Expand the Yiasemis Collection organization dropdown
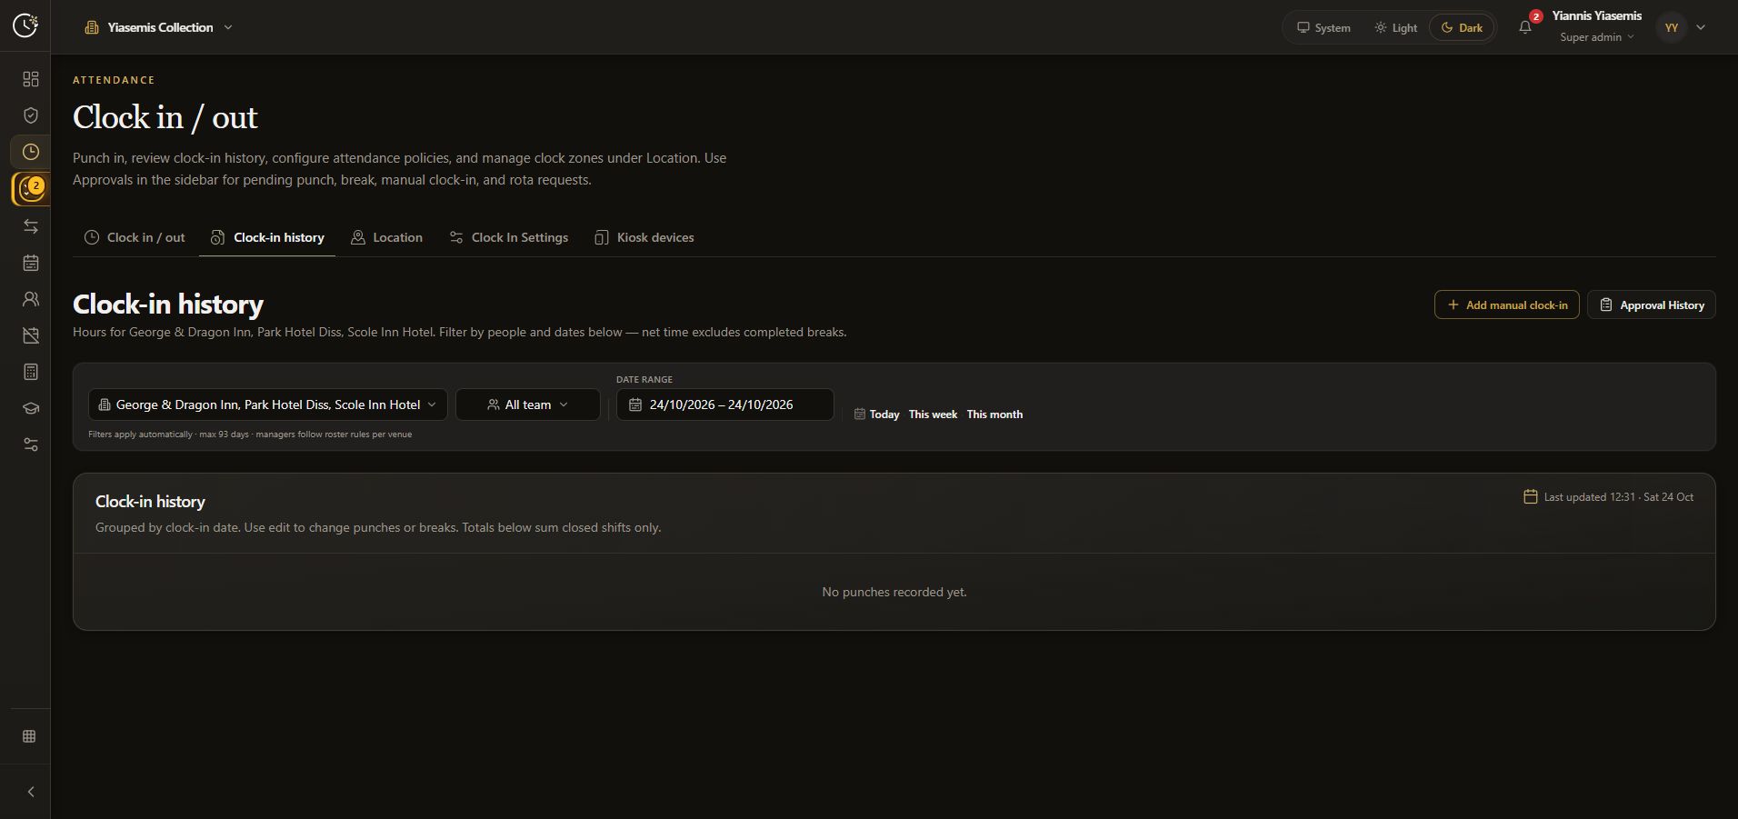 [x=159, y=27]
